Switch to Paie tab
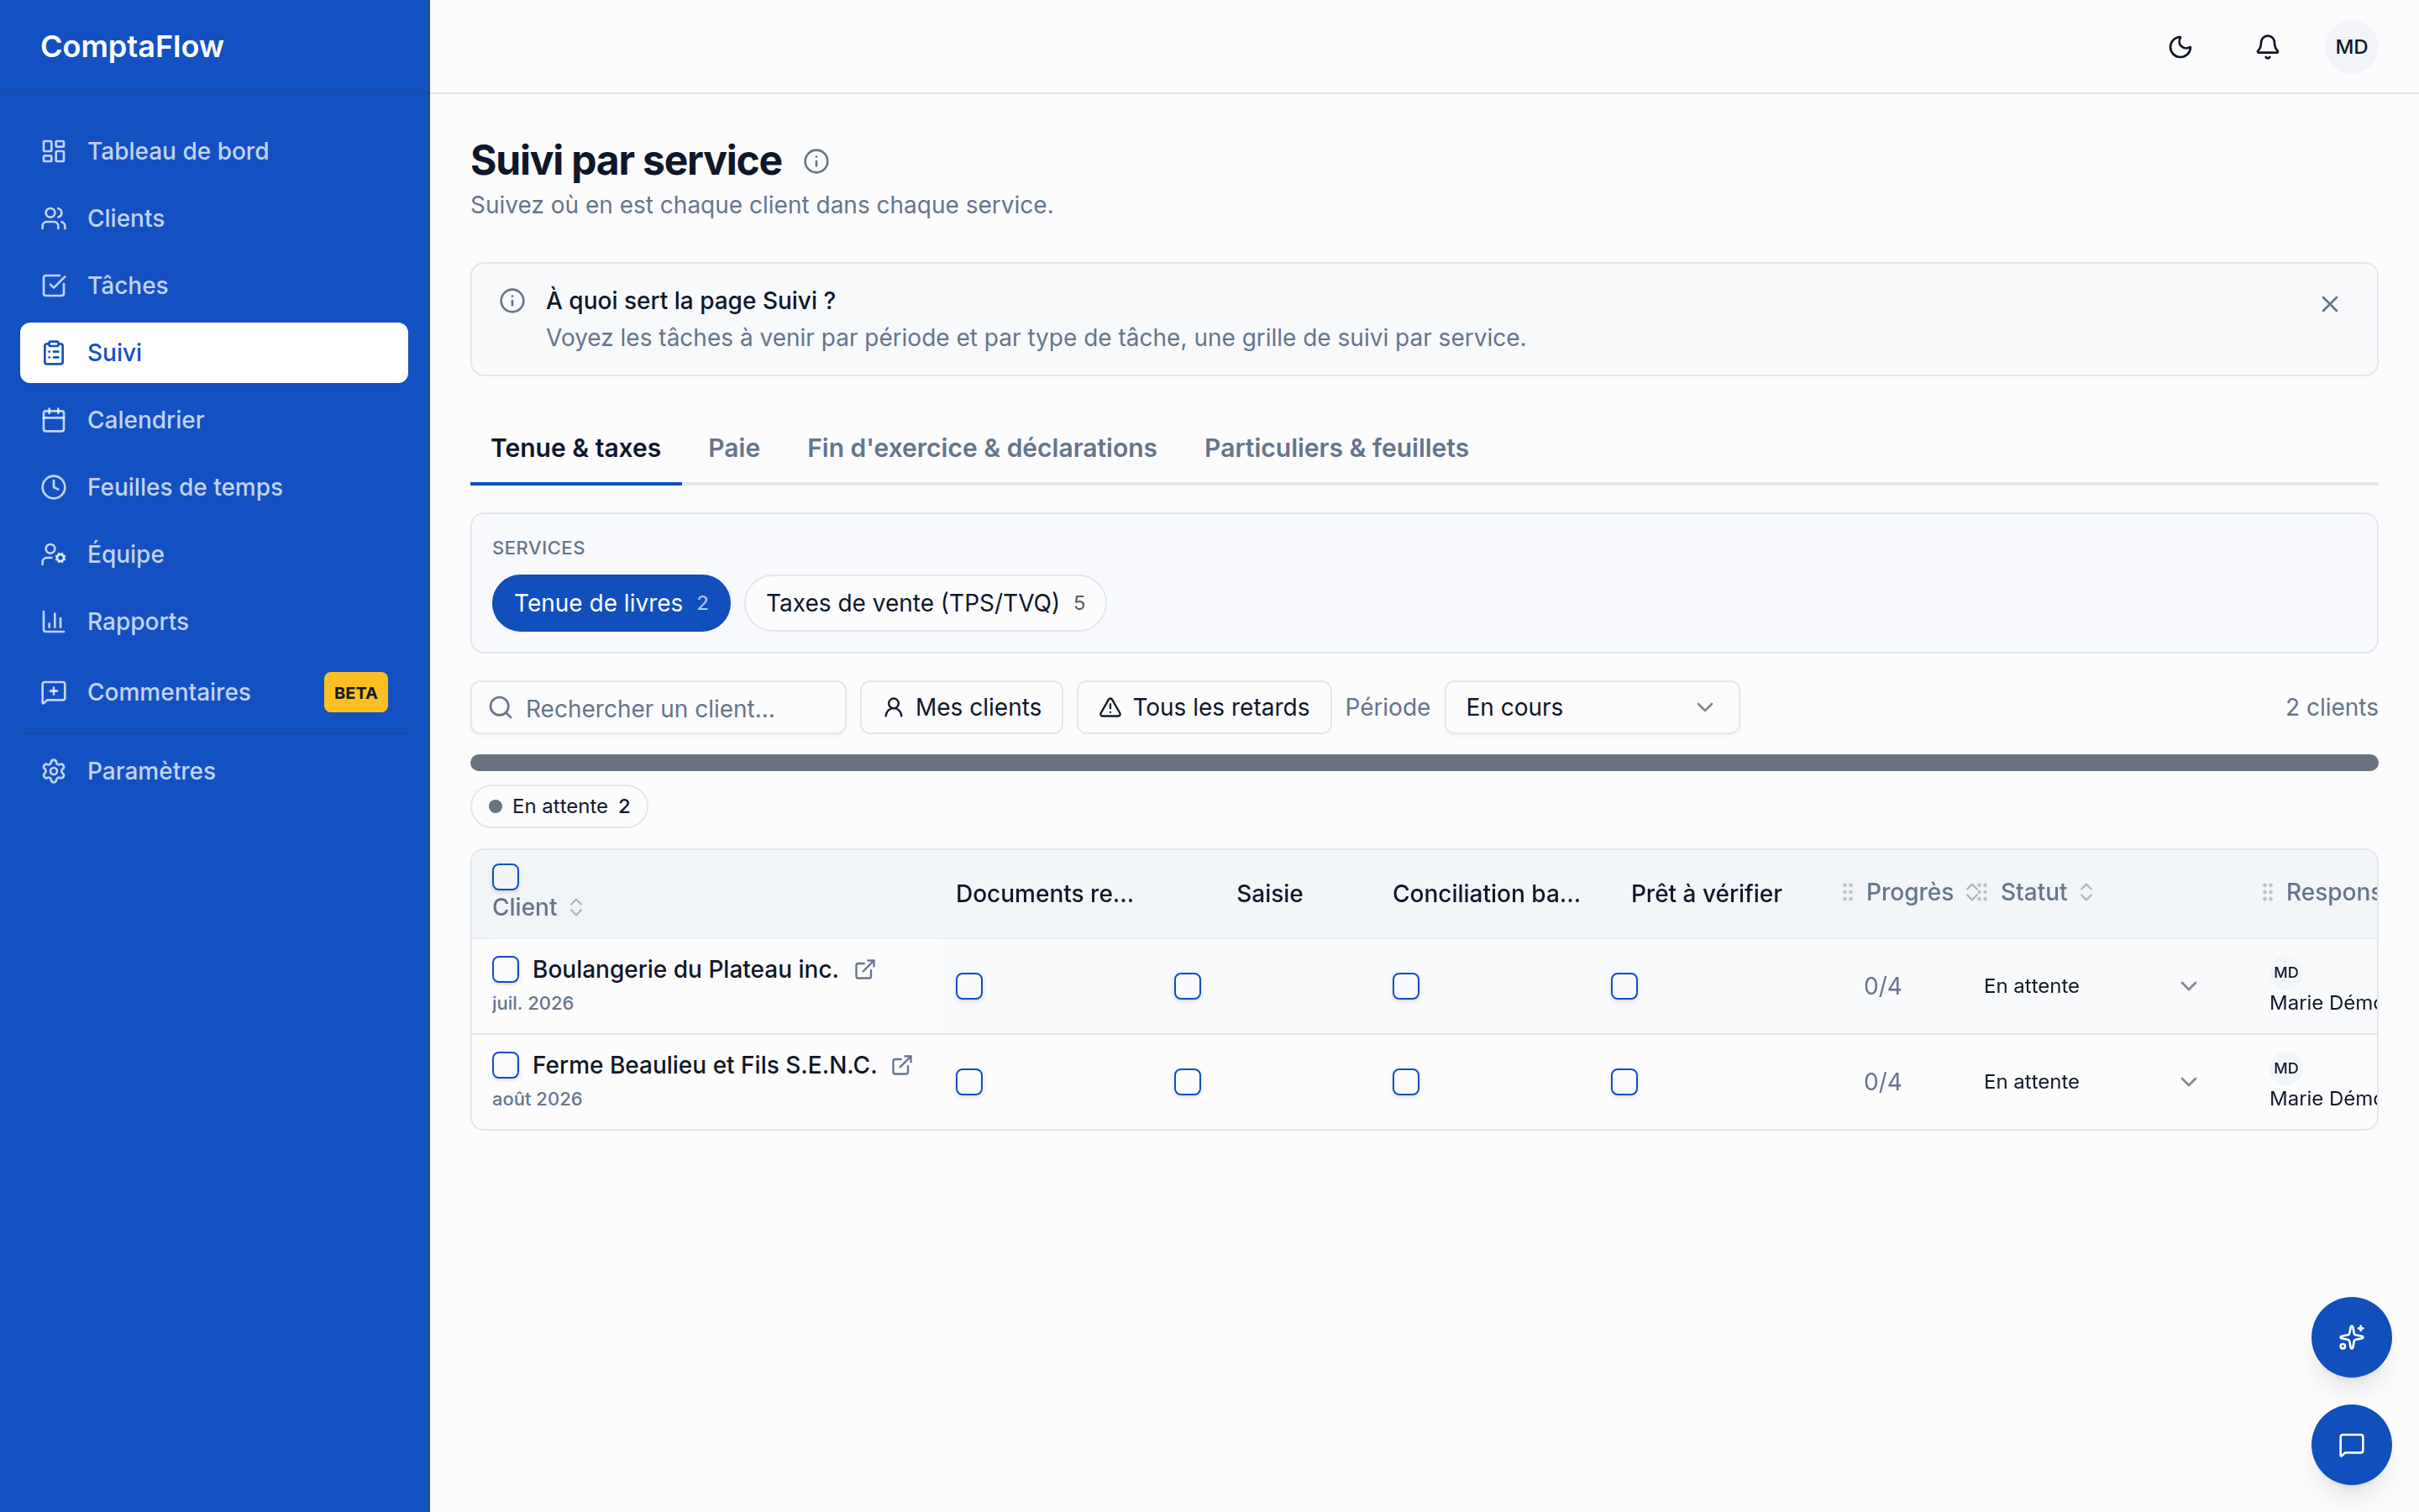The image size is (2419, 1512). coord(734,448)
